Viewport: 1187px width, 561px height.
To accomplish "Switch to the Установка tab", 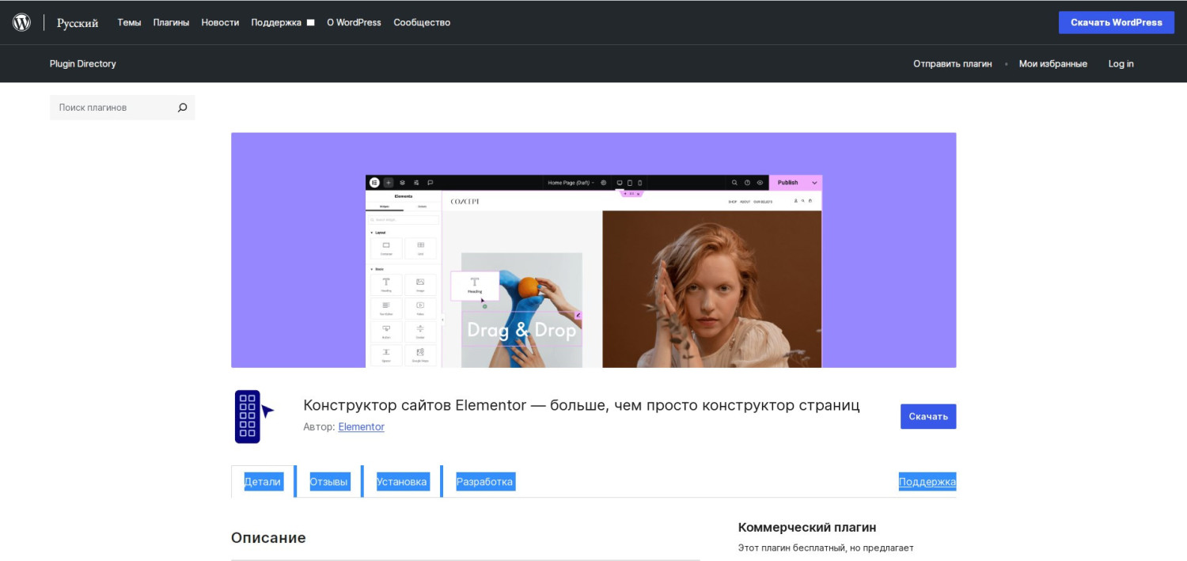I will (x=402, y=481).
